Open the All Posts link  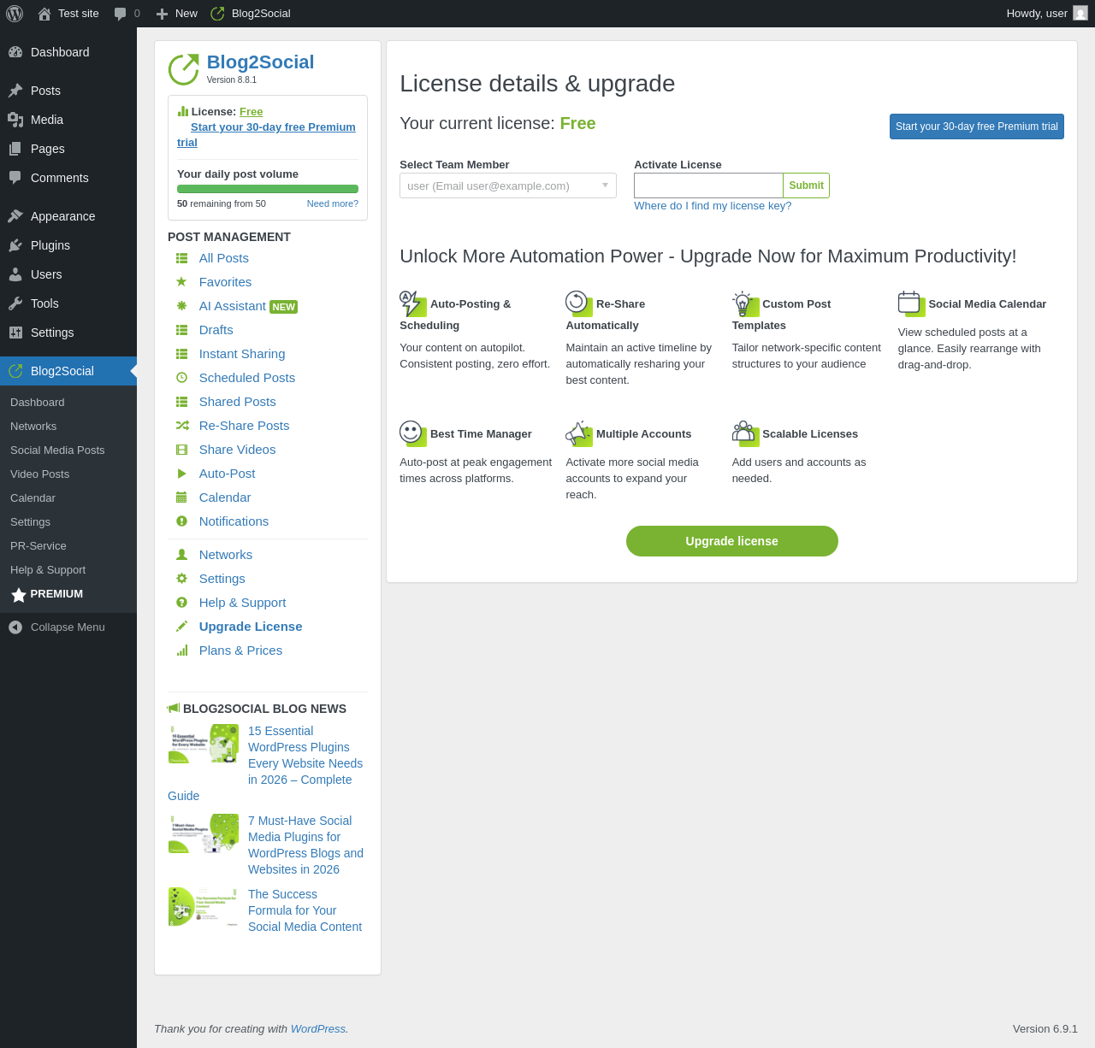coord(224,258)
